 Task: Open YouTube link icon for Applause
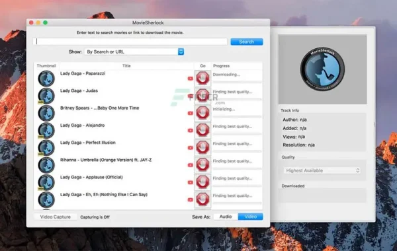[x=191, y=182]
